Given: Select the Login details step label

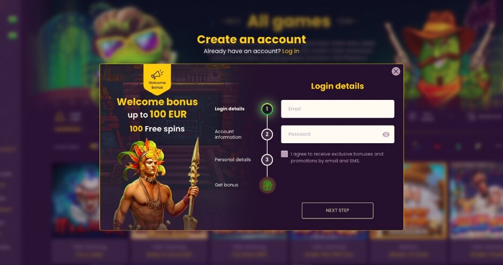Looking at the screenshot, I should [x=230, y=109].
